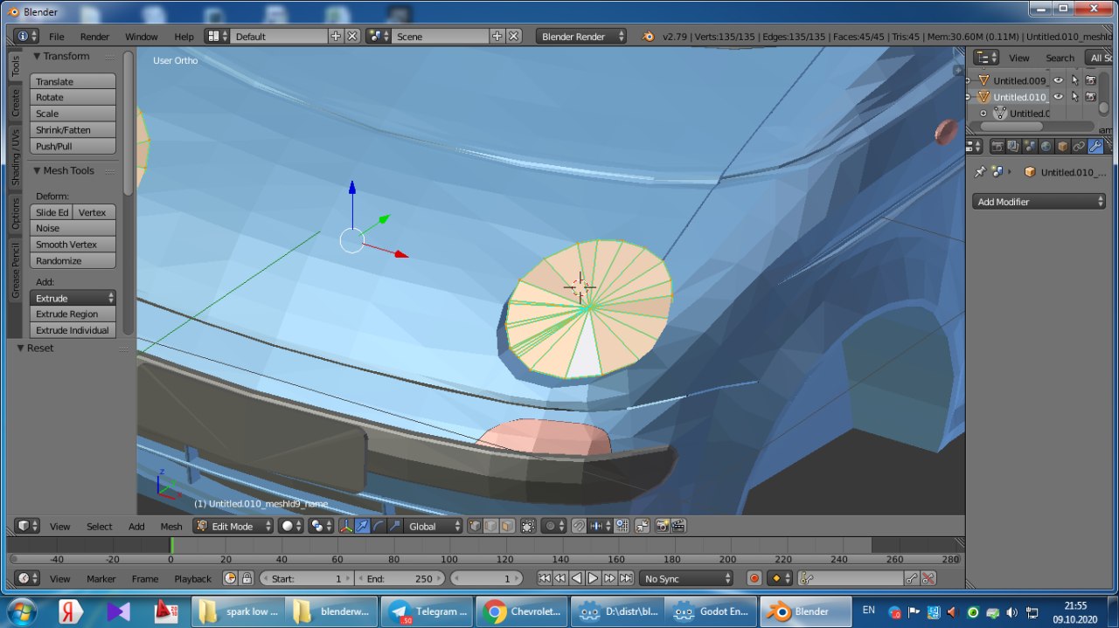Select face select mode icon
The image size is (1119, 628).
point(508,526)
